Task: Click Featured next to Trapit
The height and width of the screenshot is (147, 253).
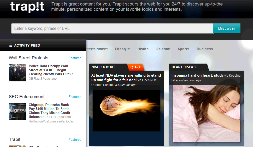Action: pyautogui.click(x=75, y=139)
